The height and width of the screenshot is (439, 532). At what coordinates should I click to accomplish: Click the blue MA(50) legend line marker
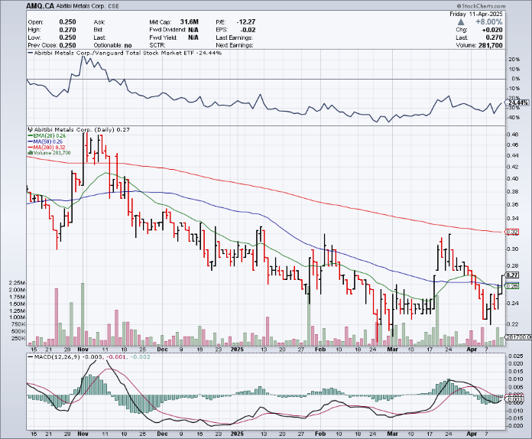[30, 142]
